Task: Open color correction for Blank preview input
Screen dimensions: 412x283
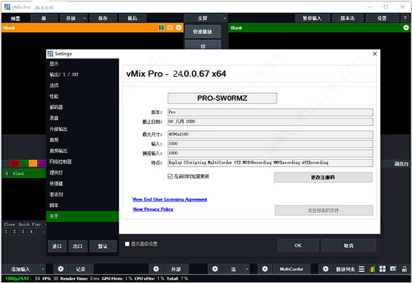Action: (161, 27)
